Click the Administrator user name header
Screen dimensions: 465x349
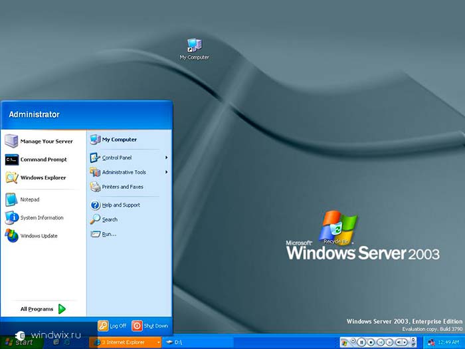pos(34,114)
